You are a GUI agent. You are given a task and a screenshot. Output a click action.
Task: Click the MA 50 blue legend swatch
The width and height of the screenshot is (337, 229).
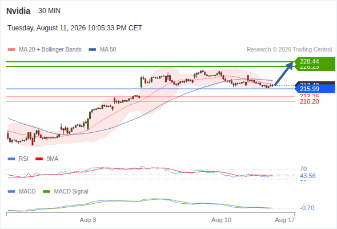(x=93, y=50)
